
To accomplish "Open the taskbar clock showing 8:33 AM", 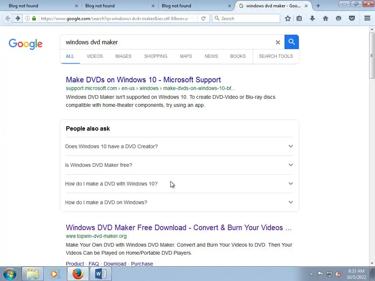I will pyautogui.click(x=356, y=274).
